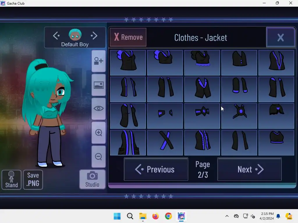Pick the plain open black jacket, second row
Screen dimensions: 298x223
coord(165,89)
